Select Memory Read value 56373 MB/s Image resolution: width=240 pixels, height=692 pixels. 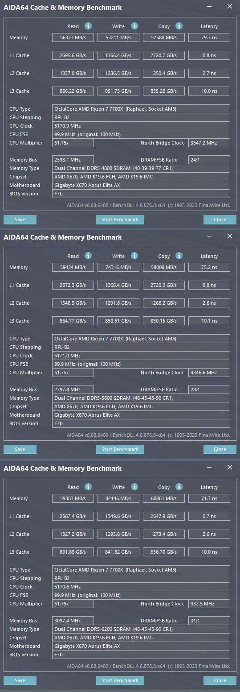(x=73, y=37)
